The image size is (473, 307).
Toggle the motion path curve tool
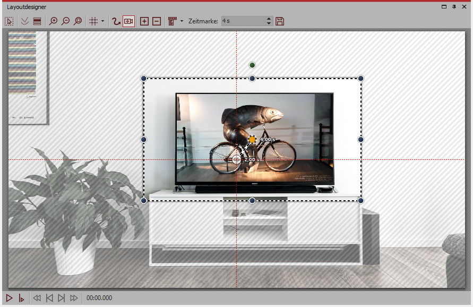click(x=116, y=21)
